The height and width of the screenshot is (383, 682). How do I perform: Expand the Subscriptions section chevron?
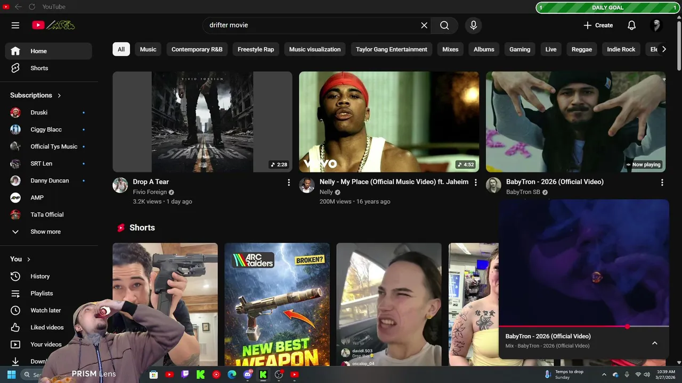59,95
